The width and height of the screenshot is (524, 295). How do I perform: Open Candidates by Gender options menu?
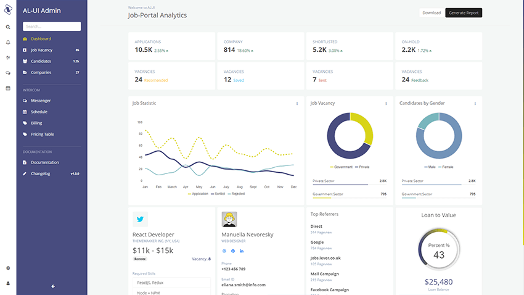475,104
